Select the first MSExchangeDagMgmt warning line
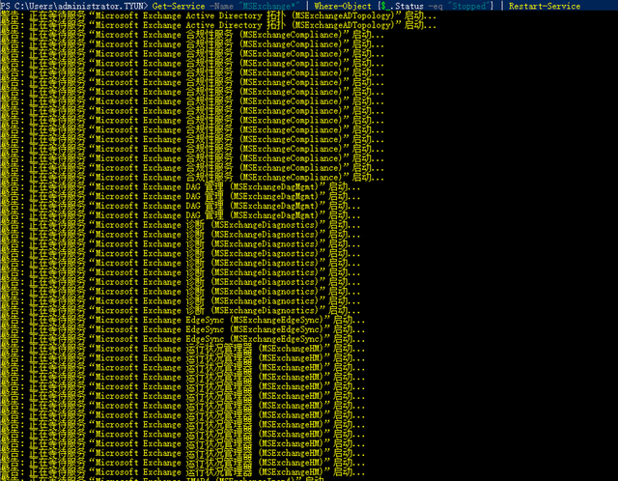This screenshot has width=618, height=481. [181, 186]
